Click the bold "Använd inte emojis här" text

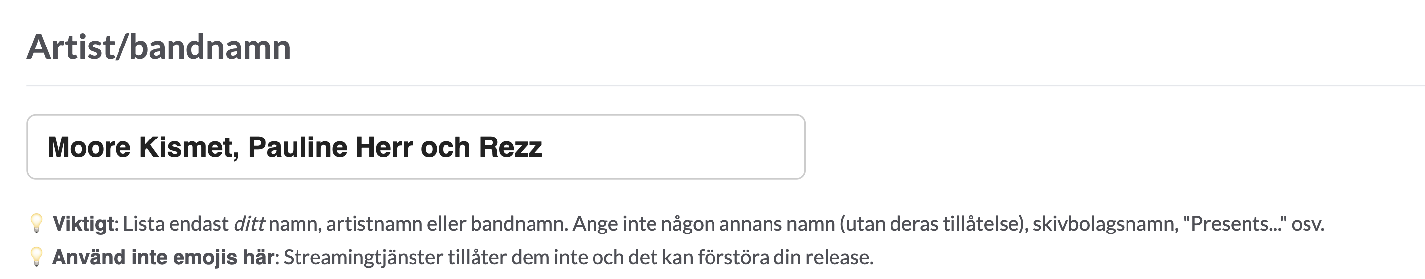pos(163,257)
